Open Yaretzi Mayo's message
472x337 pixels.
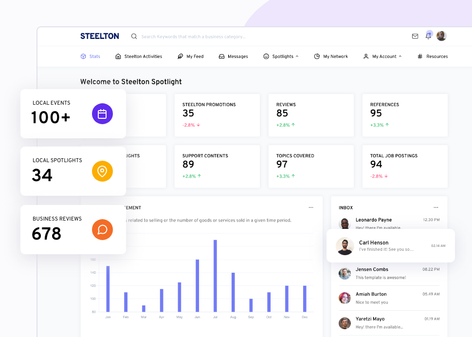point(389,323)
